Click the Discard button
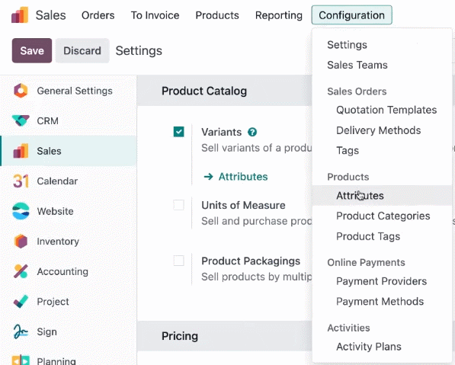This screenshot has height=365, width=455. [82, 50]
